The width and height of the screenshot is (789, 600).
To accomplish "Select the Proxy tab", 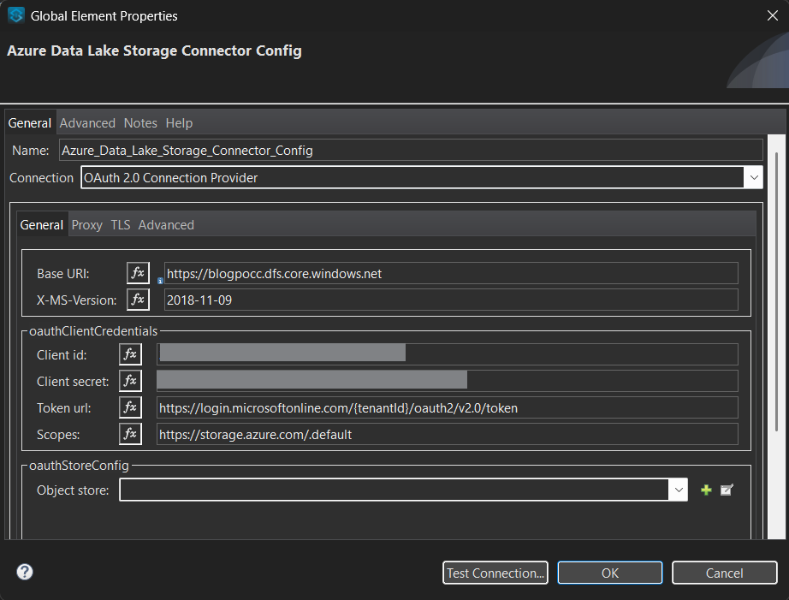I will click(86, 224).
